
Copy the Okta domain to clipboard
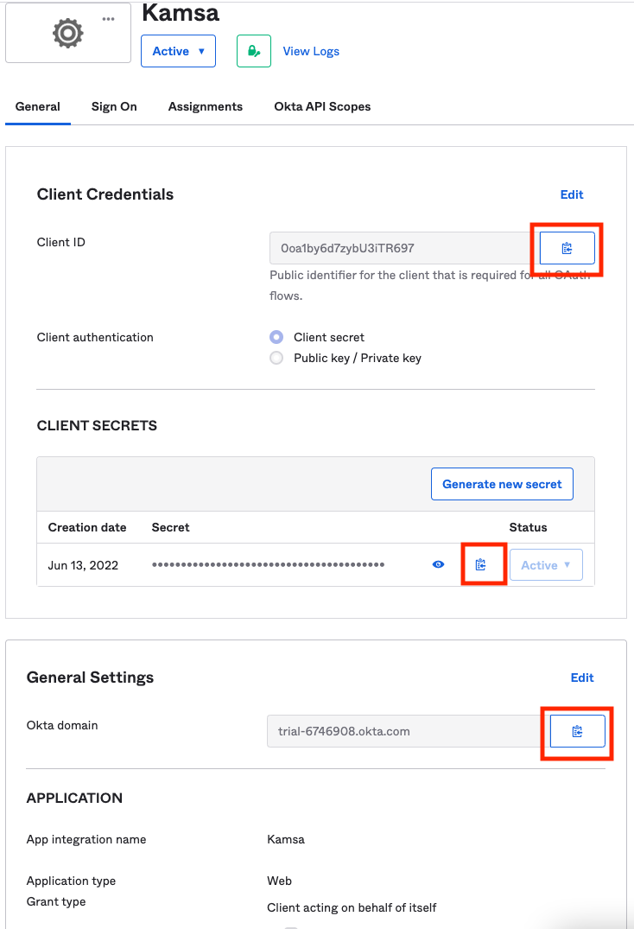coord(577,731)
